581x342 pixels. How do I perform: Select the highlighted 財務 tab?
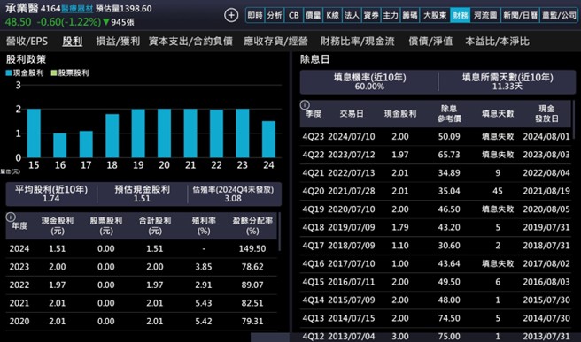click(x=461, y=16)
